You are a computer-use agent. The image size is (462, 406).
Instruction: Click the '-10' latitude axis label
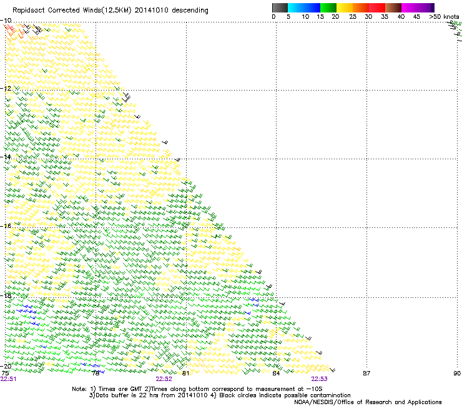[x=6, y=20]
